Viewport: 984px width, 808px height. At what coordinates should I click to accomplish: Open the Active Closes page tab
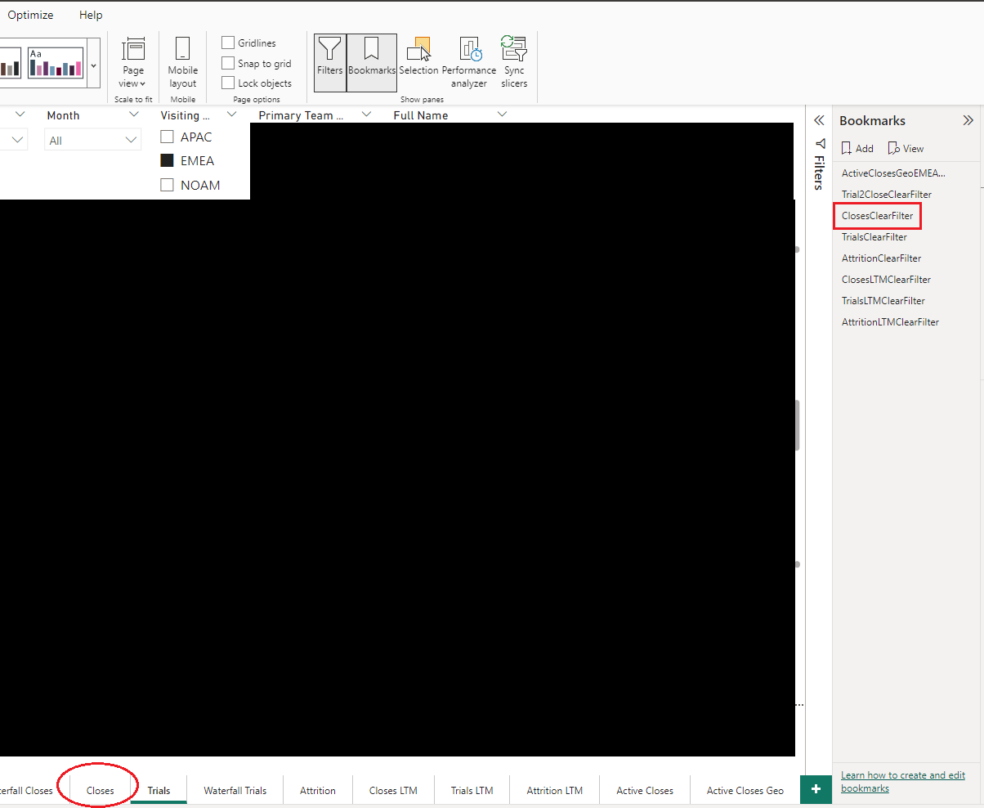645,790
